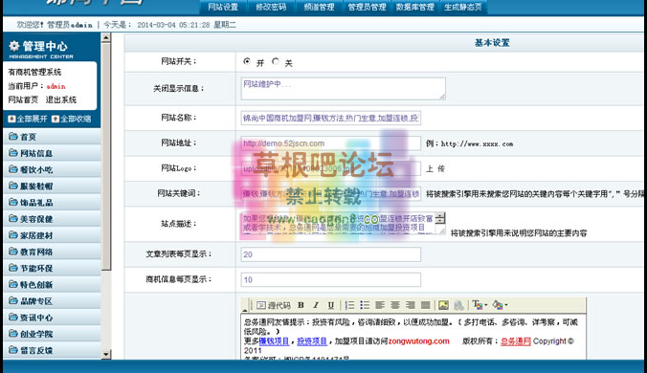This screenshot has width=647, height=373.
Task: Expand the 节能环保 sidebar folder
Action: tap(52, 269)
